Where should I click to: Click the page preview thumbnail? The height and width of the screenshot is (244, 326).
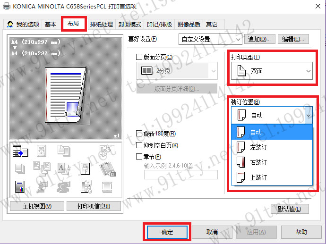(66, 95)
